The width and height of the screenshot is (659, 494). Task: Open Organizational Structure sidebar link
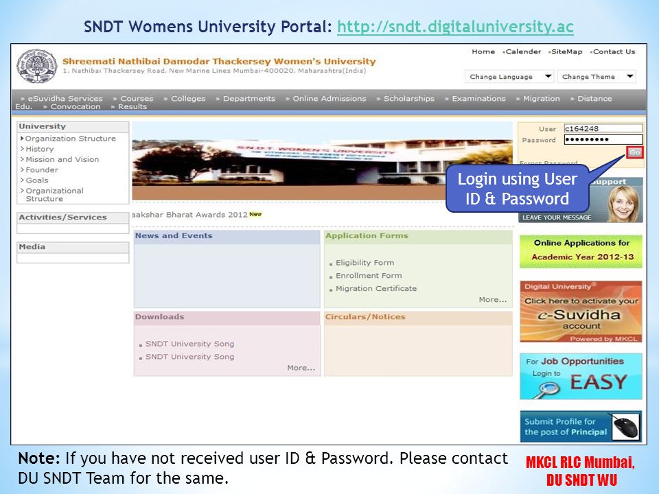tap(55, 194)
